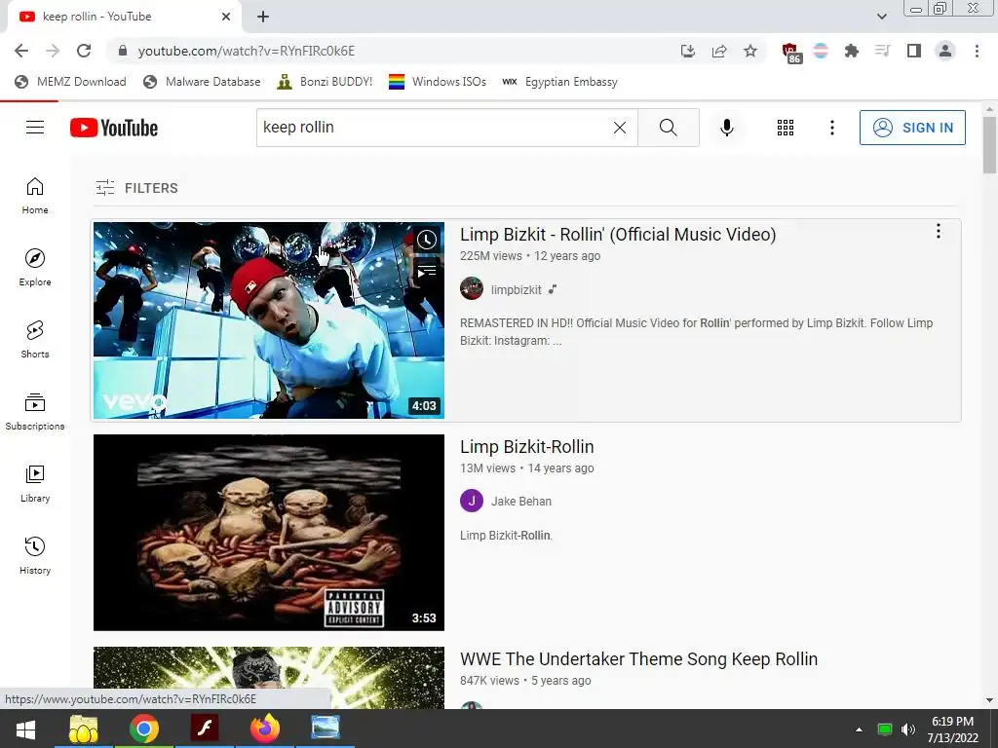Visit the limpbizkit channel name
Viewport: 998px width, 748px height.
coord(517,289)
